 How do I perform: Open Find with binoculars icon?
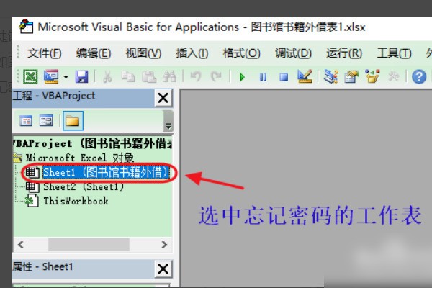point(169,76)
